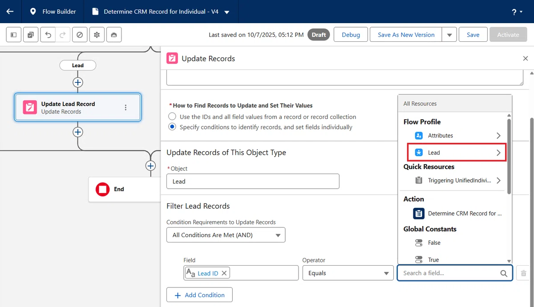Add element below Update Lead Record
The height and width of the screenshot is (307, 534).
click(78, 132)
